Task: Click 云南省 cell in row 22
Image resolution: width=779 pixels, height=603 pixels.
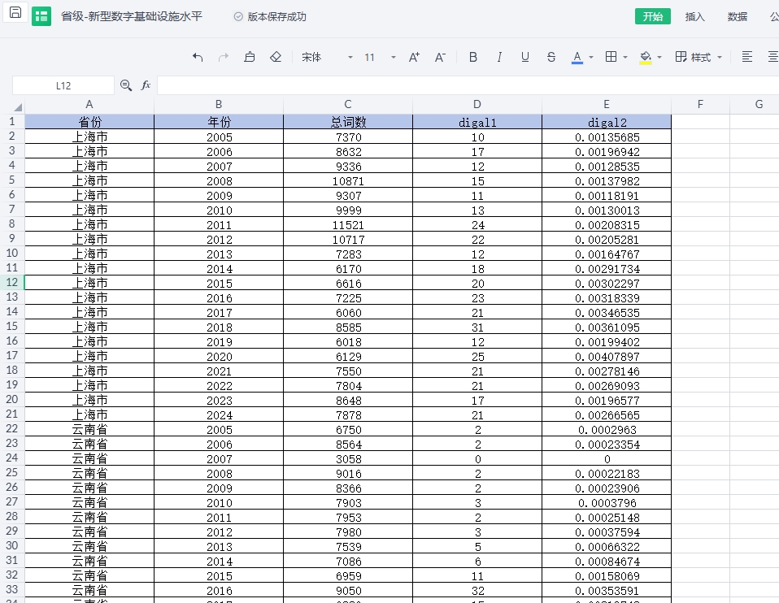Action: tap(89, 429)
